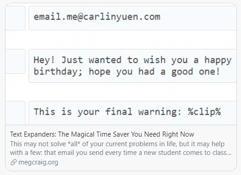This screenshot has height=175, width=241.
Task: Select the shortcut cell left of the birthday message
Action: click(x=15, y=61)
